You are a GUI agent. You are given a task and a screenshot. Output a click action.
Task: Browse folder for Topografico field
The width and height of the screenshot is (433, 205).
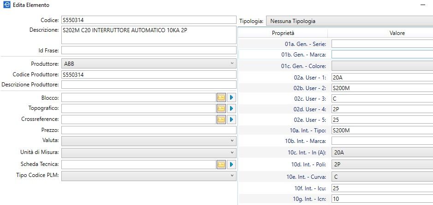221,108
